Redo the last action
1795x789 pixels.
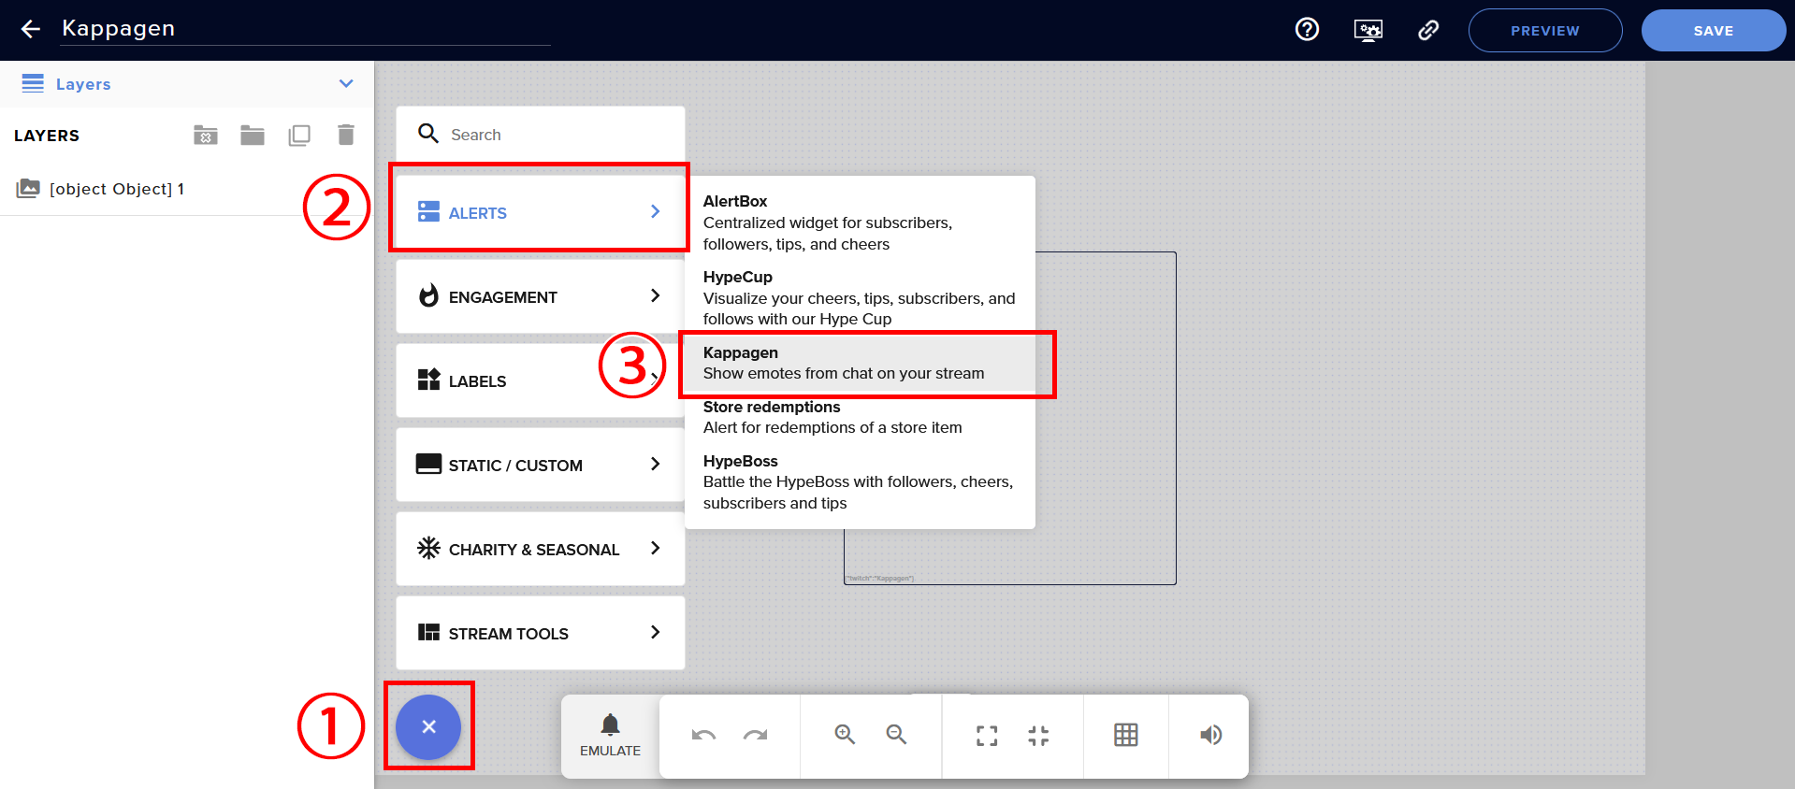756,736
